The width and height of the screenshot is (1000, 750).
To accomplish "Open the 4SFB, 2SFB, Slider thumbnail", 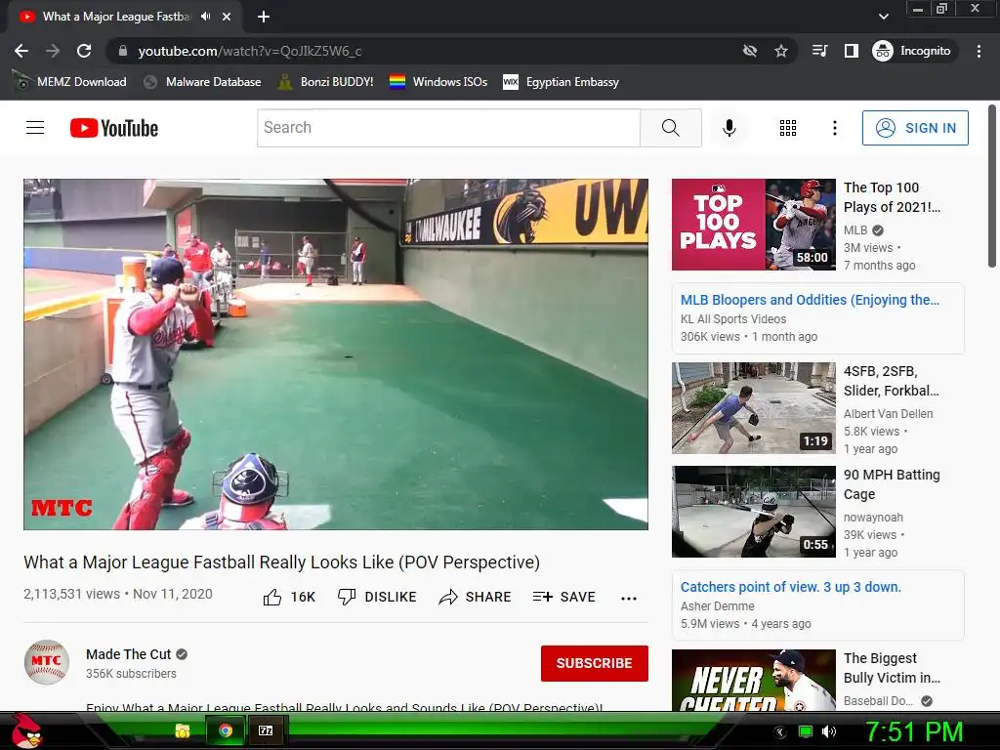I will tap(753, 408).
